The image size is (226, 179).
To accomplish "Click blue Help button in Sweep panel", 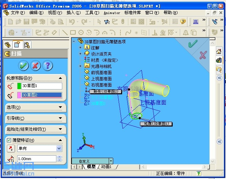I will coord(48,65).
